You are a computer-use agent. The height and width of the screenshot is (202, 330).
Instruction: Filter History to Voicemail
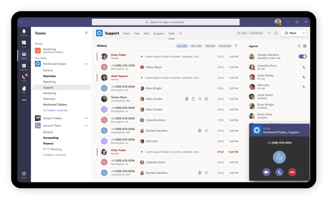click(225, 46)
